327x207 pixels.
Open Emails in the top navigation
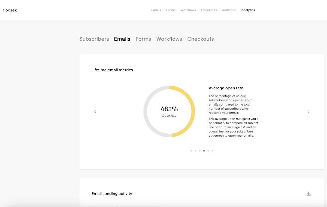pos(156,10)
